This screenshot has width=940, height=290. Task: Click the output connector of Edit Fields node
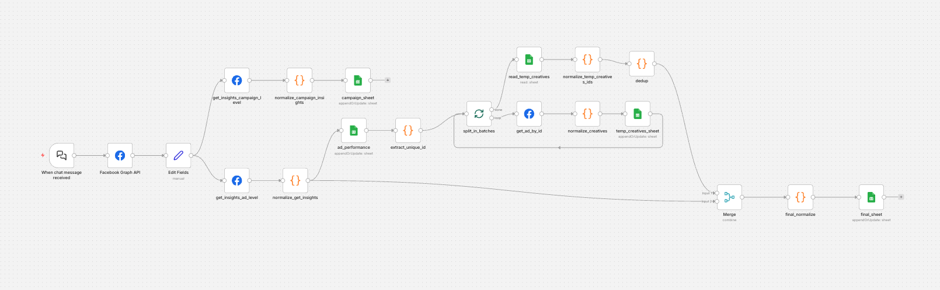(x=191, y=155)
